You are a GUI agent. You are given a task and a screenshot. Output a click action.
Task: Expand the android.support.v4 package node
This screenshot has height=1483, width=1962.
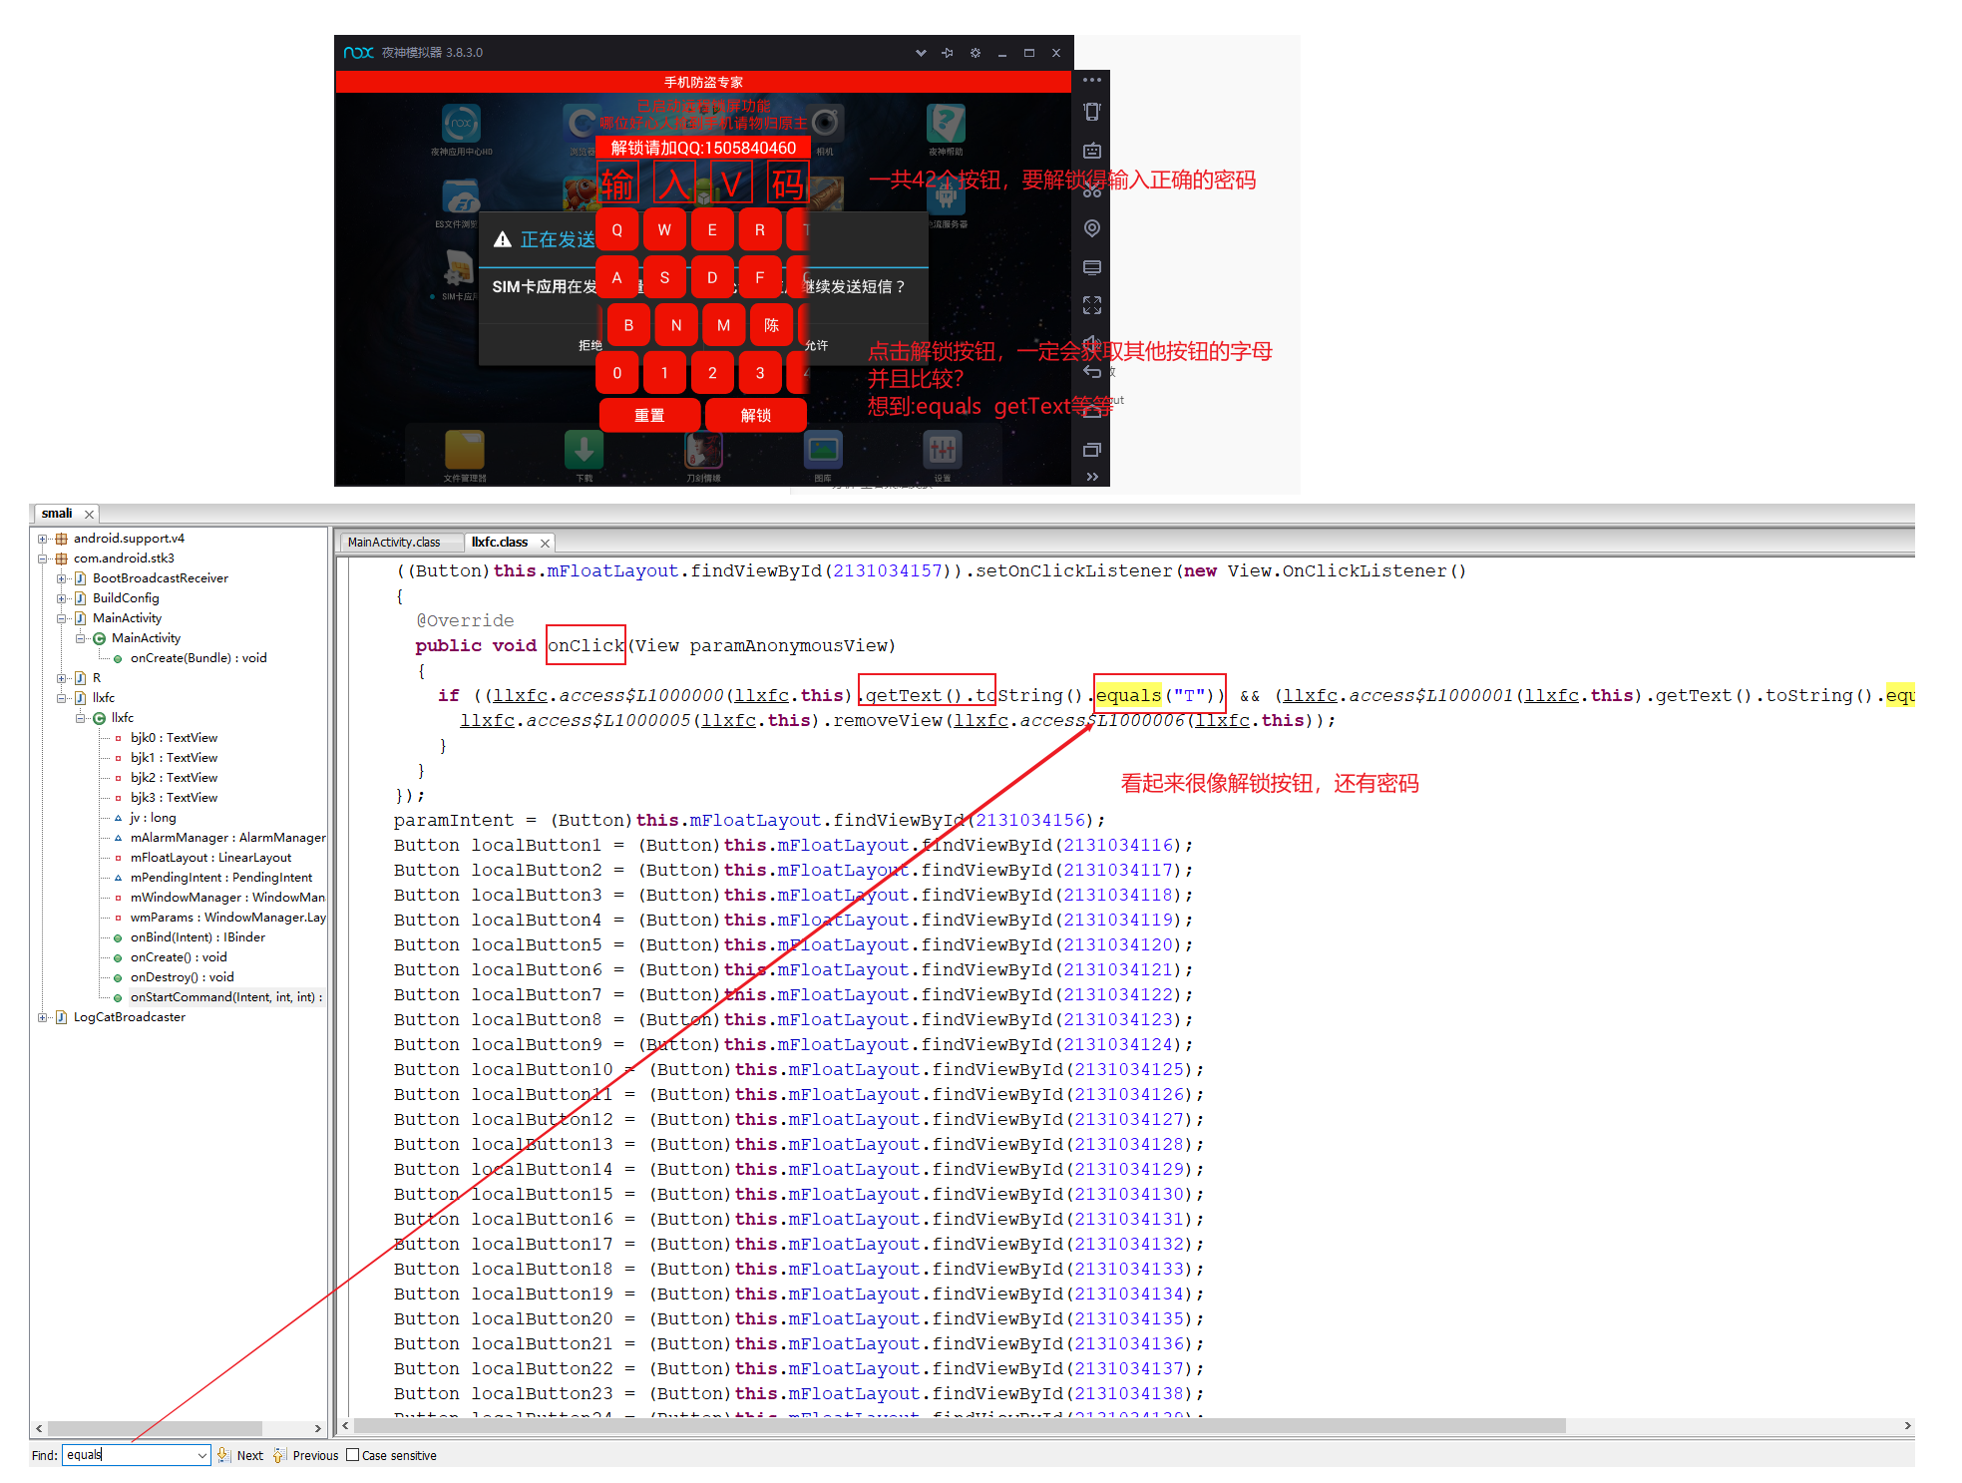click(43, 539)
